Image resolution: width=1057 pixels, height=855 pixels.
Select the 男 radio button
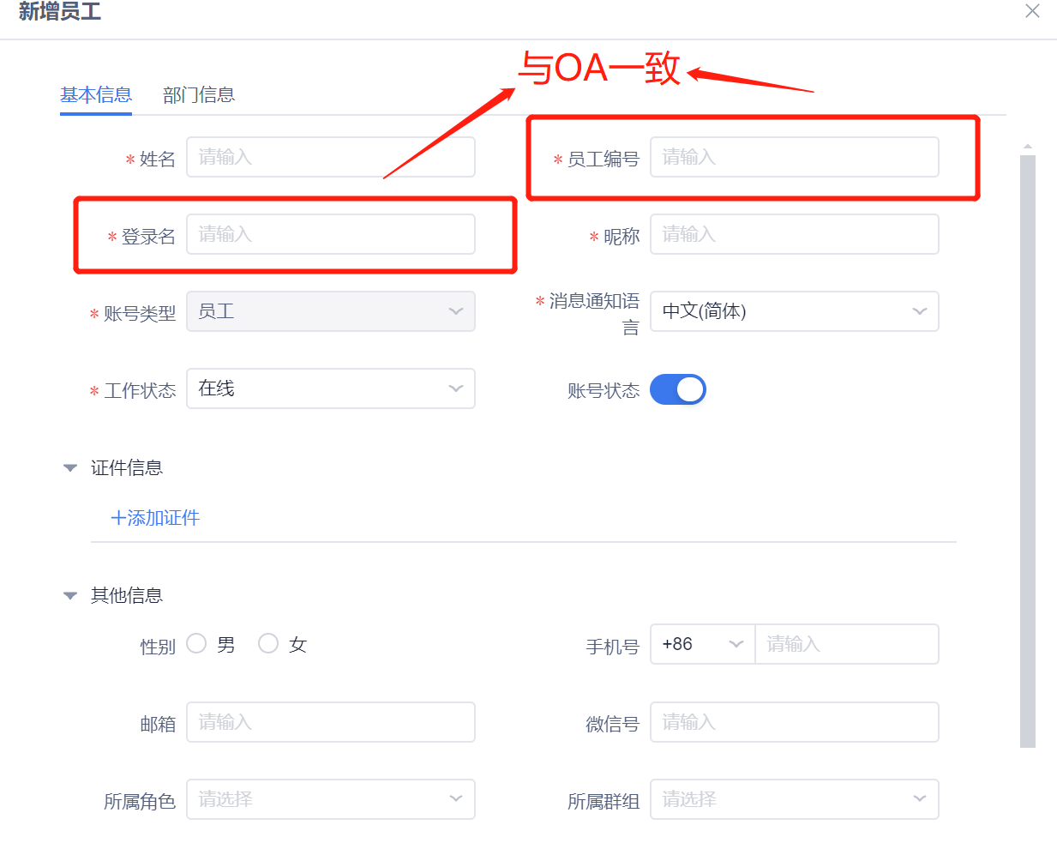pos(196,643)
